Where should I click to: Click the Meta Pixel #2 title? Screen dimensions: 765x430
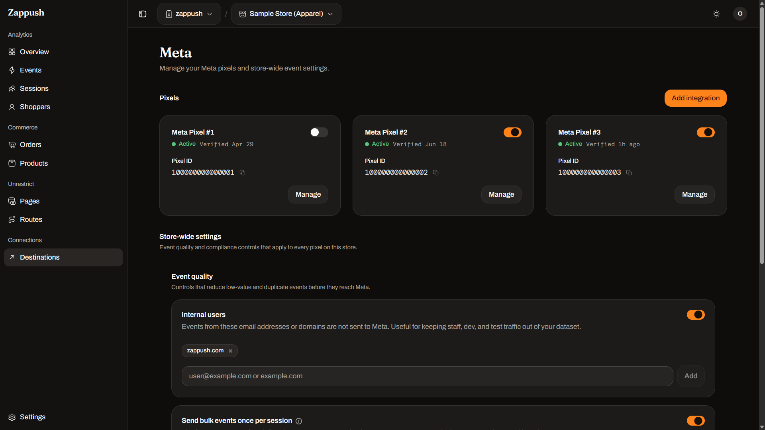point(386,133)
